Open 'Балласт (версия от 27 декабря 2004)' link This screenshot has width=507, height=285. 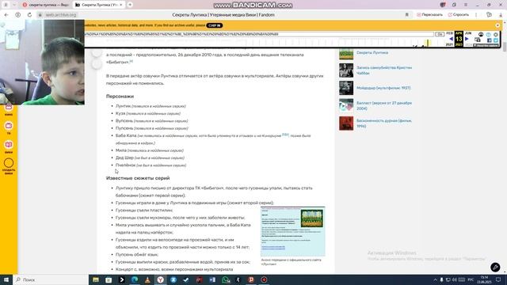tap(384, 105)
